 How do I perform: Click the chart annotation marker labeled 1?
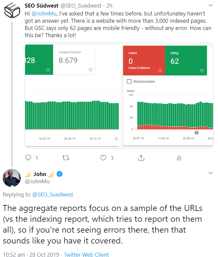[x=197, y=133]
